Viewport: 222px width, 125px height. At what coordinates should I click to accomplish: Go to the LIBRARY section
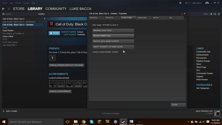coord(35,9)
